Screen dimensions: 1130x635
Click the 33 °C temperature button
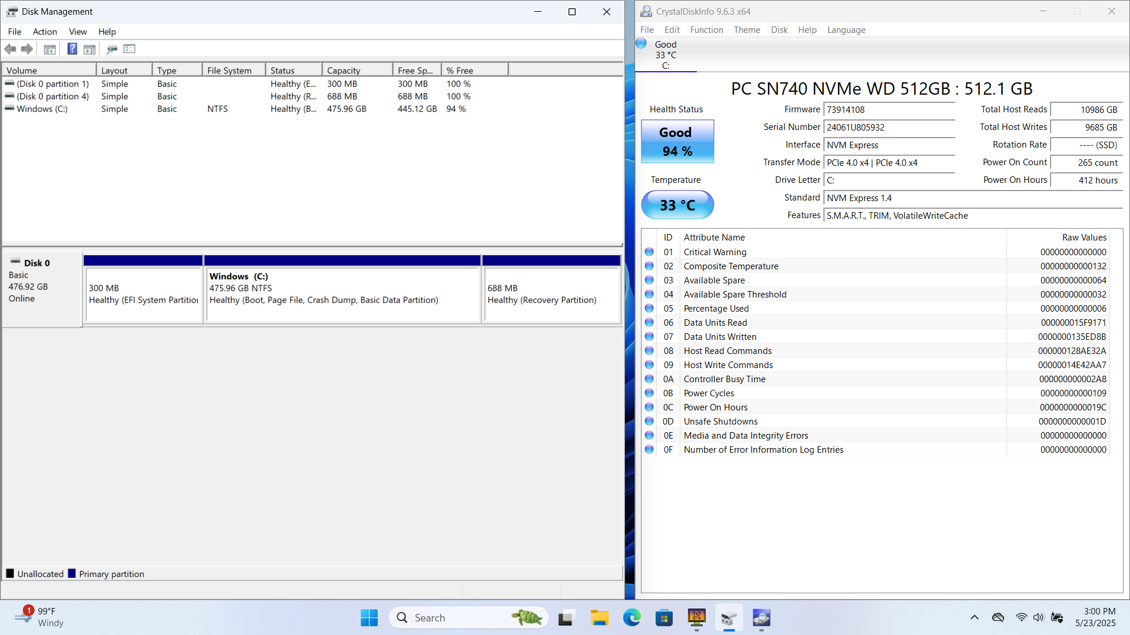[x=677, y=205]
